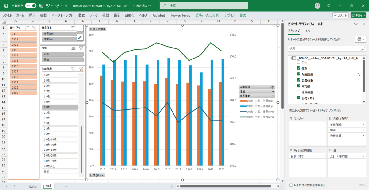Enable レイアウトの更新を保留する checkbox
This screenshot has width=369, height=190.
tap(291, 185)
